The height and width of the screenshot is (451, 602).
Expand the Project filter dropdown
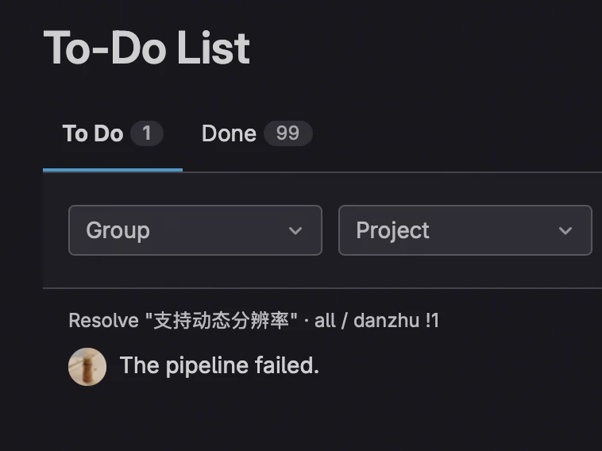(x=465, y=230)
